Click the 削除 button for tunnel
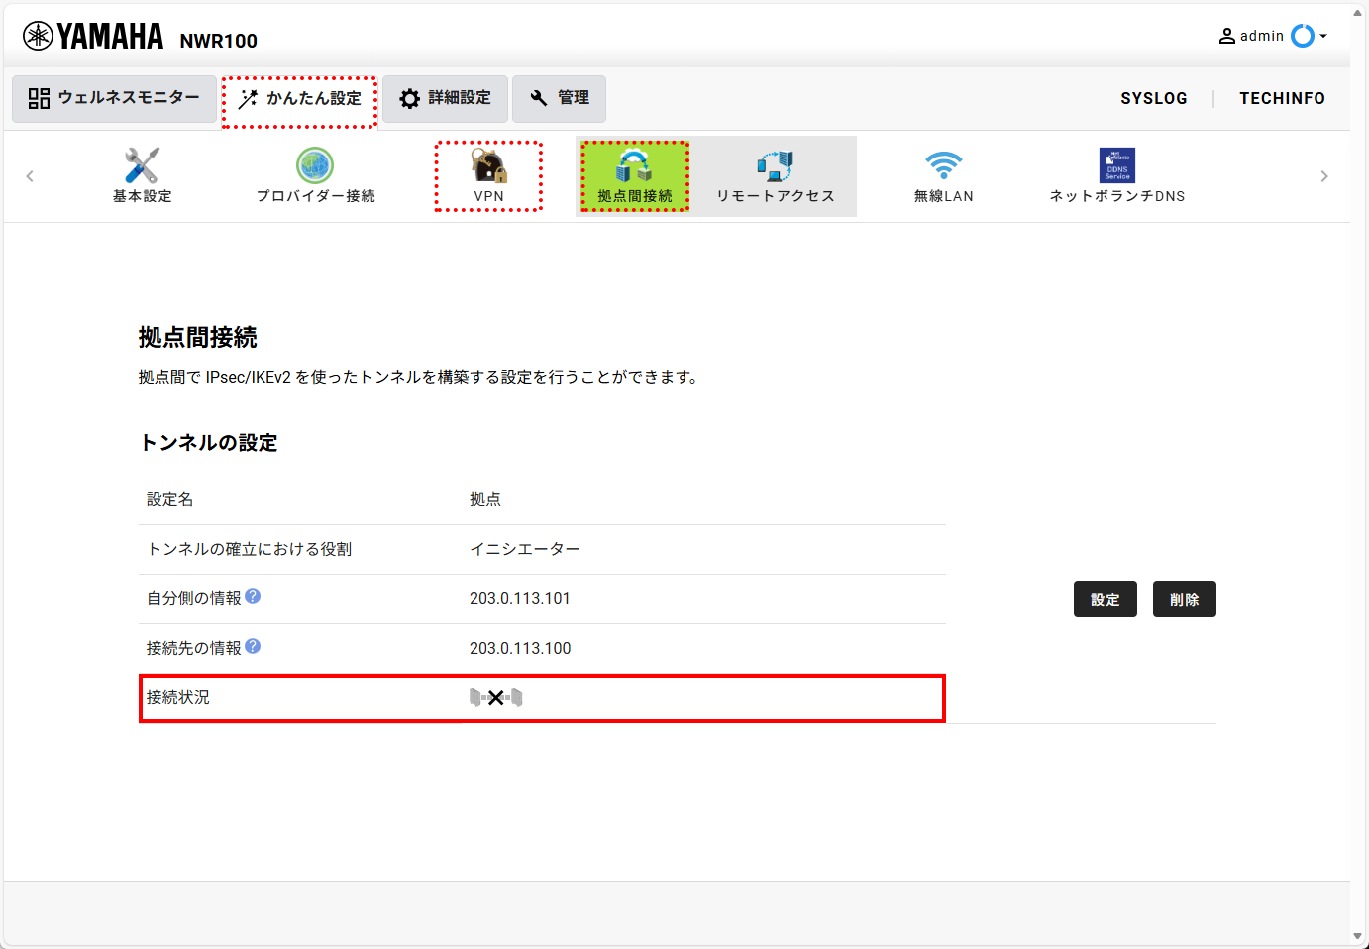The image size is (1369, 949). coord(1185,599)
